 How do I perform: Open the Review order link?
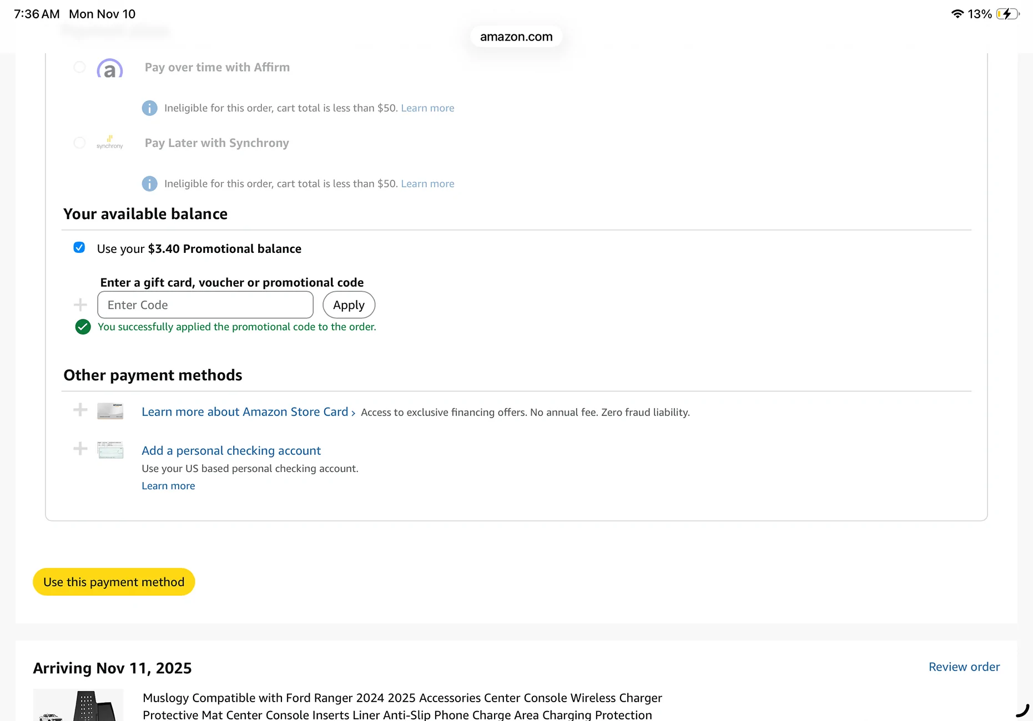pos(964,667)
